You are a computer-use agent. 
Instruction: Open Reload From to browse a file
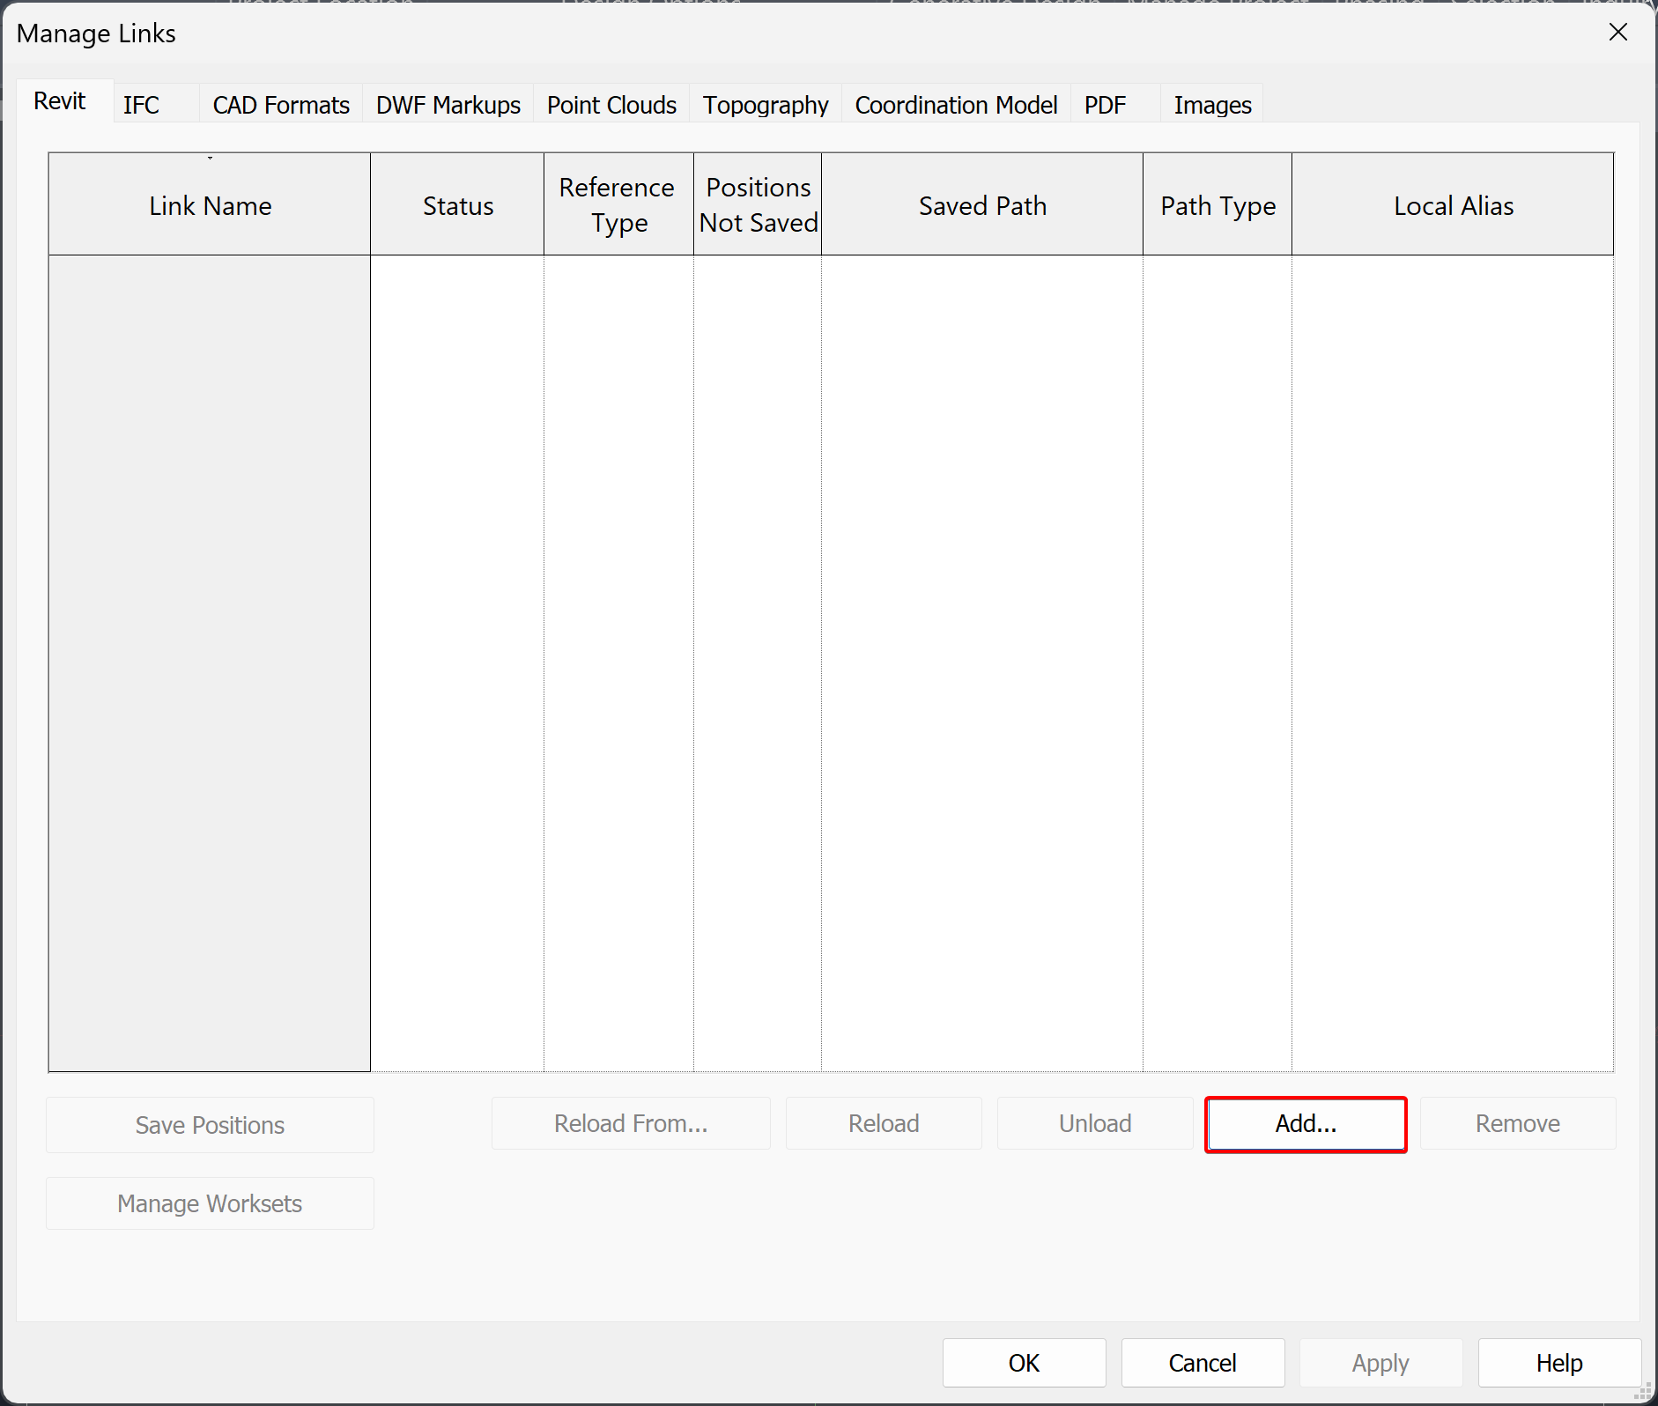[630, 1123]
